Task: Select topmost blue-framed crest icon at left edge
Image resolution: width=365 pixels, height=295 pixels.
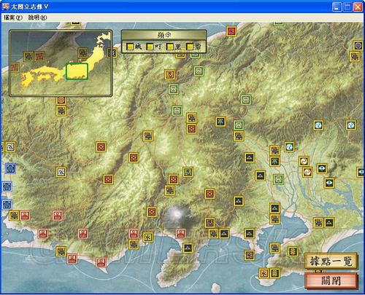Action: (x=10, y=168)
